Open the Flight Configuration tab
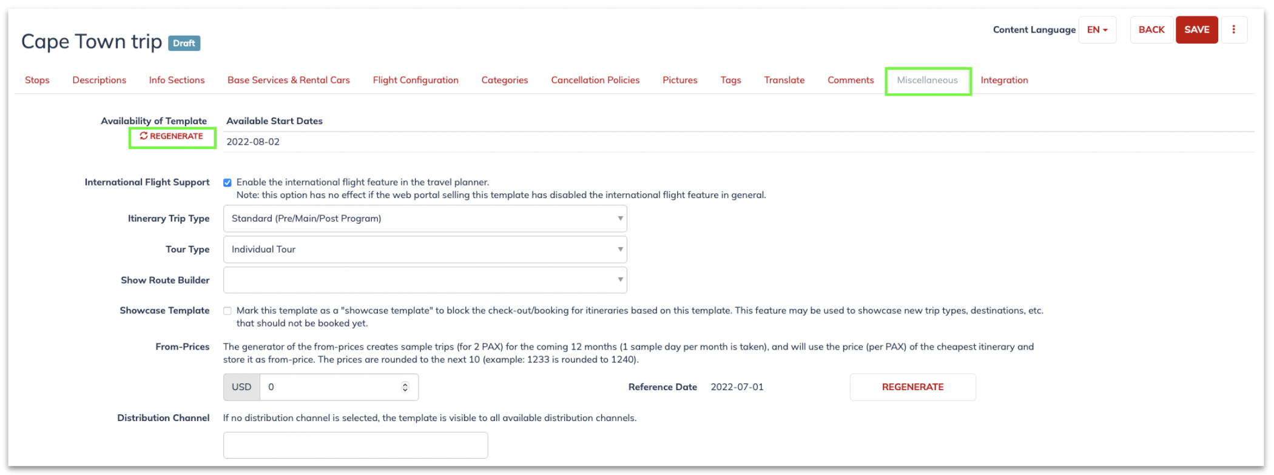Image resolution: width=1274 pixels, height=475 pixels. point(416,80)
